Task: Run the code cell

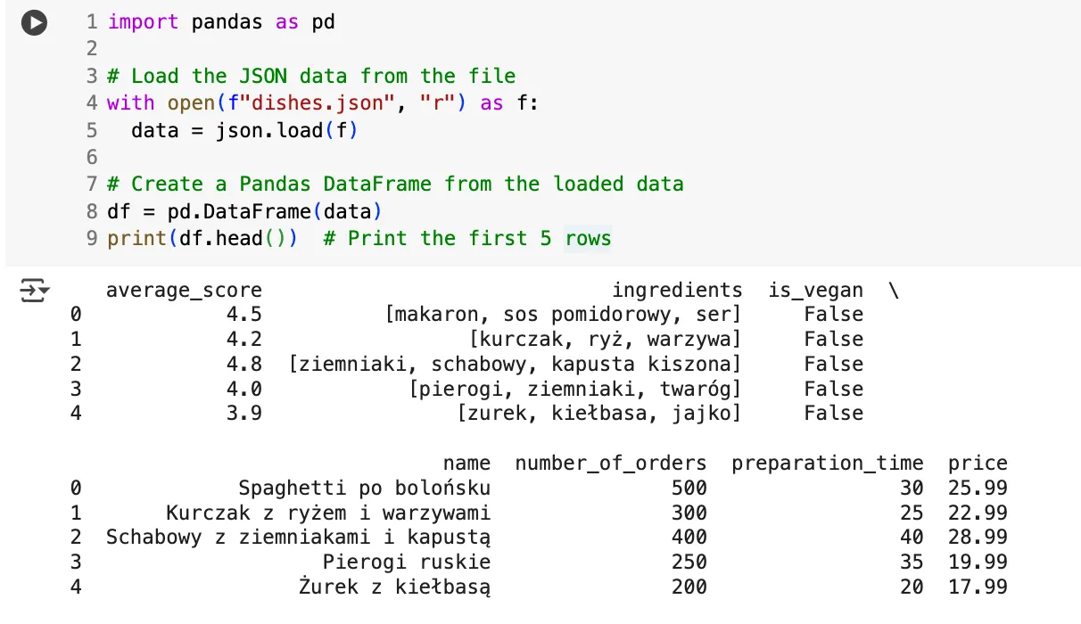Action: tap(34, 23)
